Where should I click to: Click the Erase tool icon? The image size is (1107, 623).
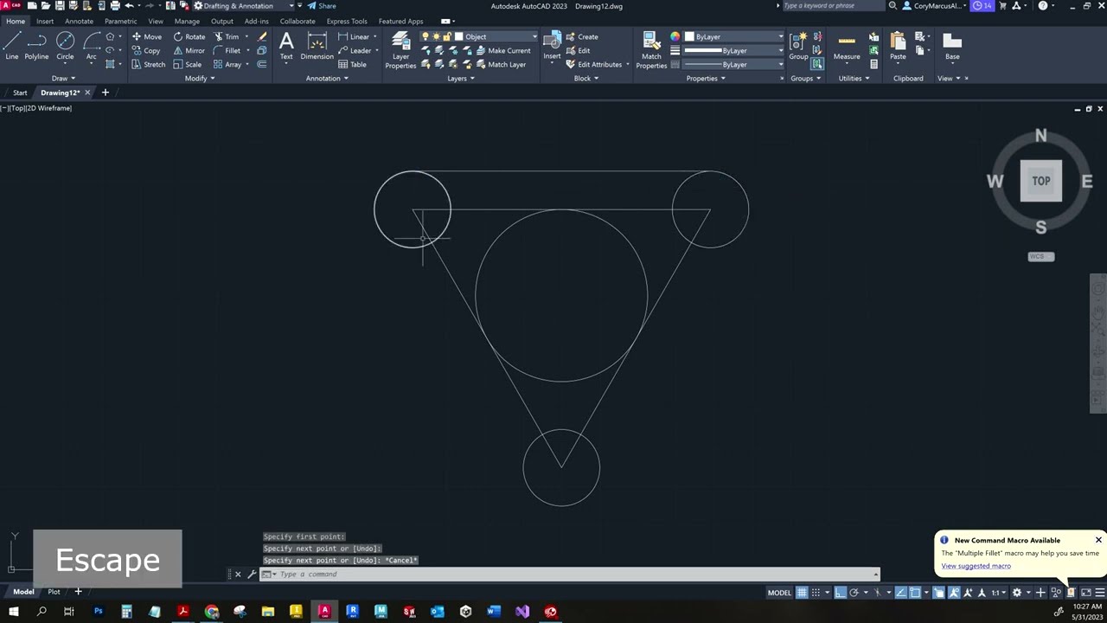(x=262, y=36)
